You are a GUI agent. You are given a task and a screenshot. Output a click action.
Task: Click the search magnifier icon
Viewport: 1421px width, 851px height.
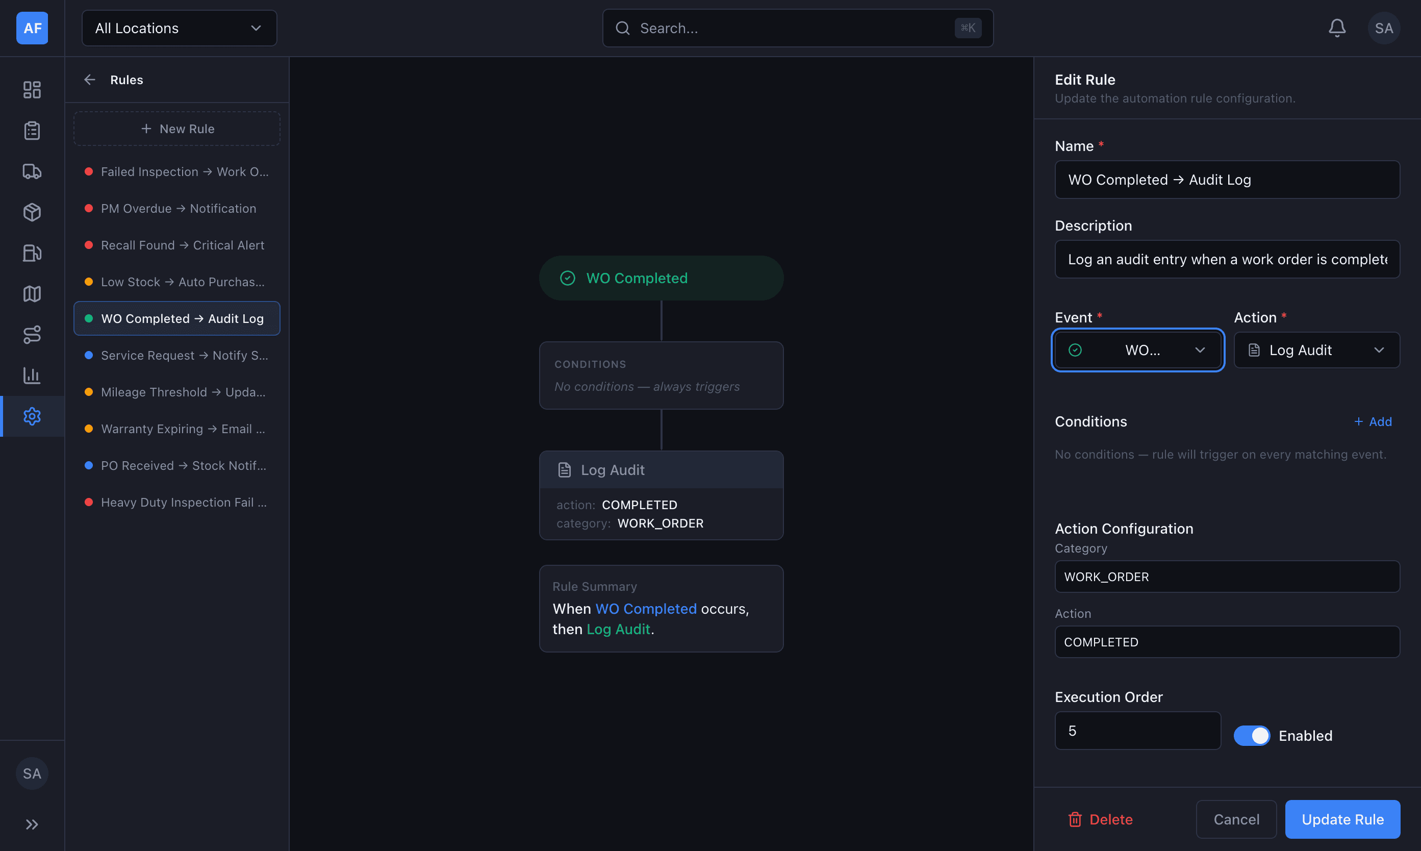click(622, 28)
